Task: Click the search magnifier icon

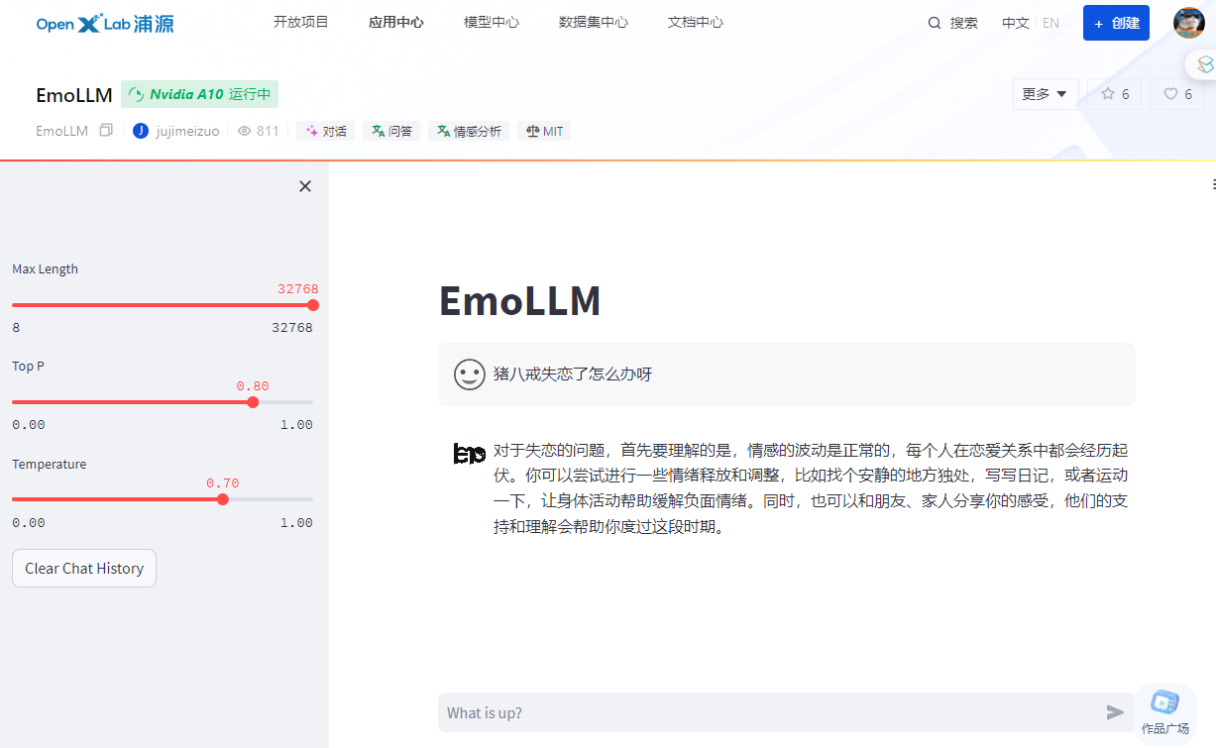Action: click(933, 22)
